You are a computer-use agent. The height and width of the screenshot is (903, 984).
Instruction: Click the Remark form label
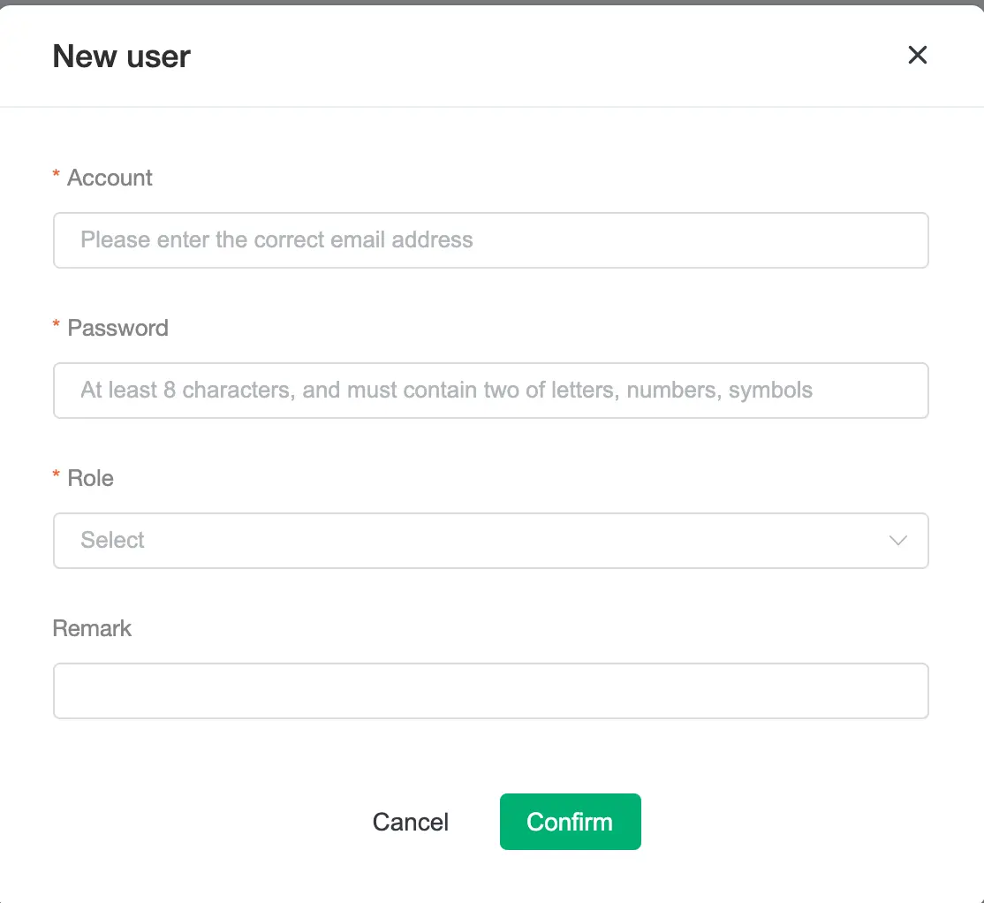point(92,628)
